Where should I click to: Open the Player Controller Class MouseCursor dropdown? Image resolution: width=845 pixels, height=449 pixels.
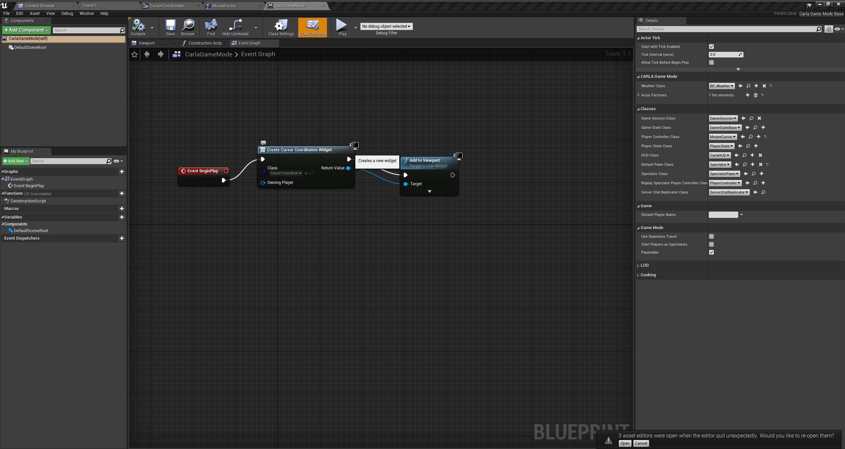(723, 137)
